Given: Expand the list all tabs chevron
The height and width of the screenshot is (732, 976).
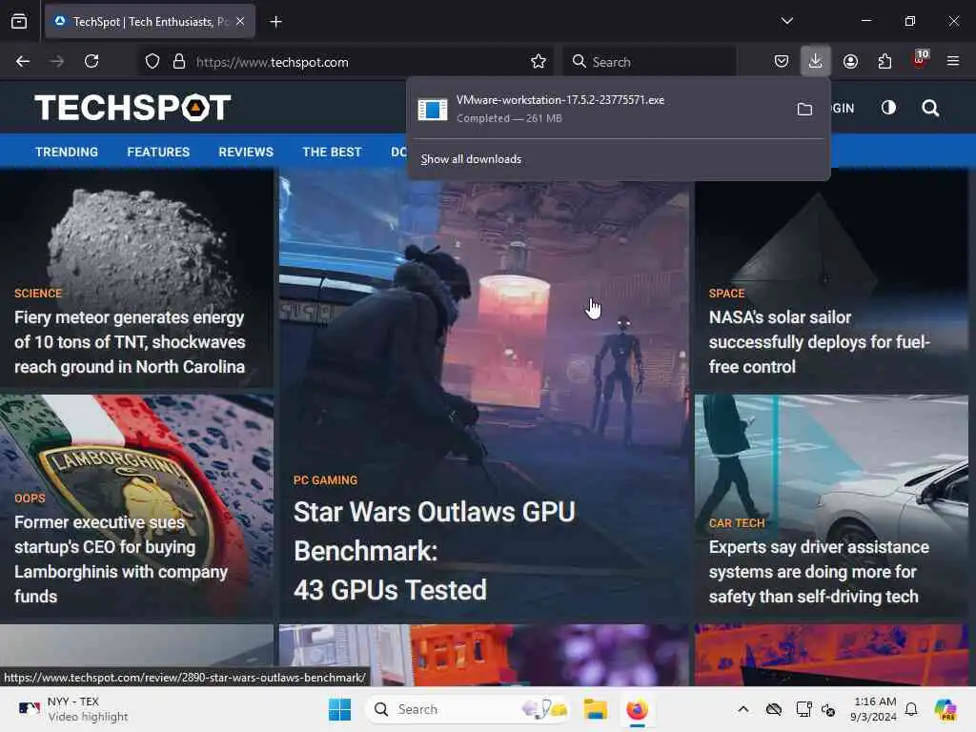Looking at the screenshot, I should pos(786,21).
